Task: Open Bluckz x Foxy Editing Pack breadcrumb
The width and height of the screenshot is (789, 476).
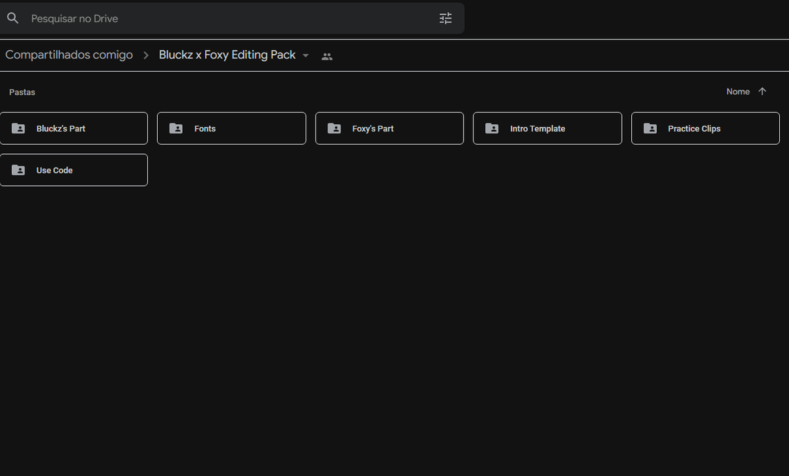Action: coord(227,55)
